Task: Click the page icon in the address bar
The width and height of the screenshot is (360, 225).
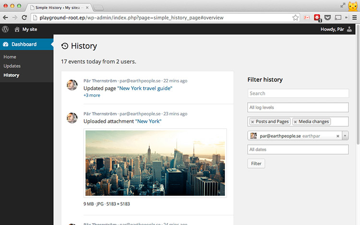Action: click(x=35, y=18)
